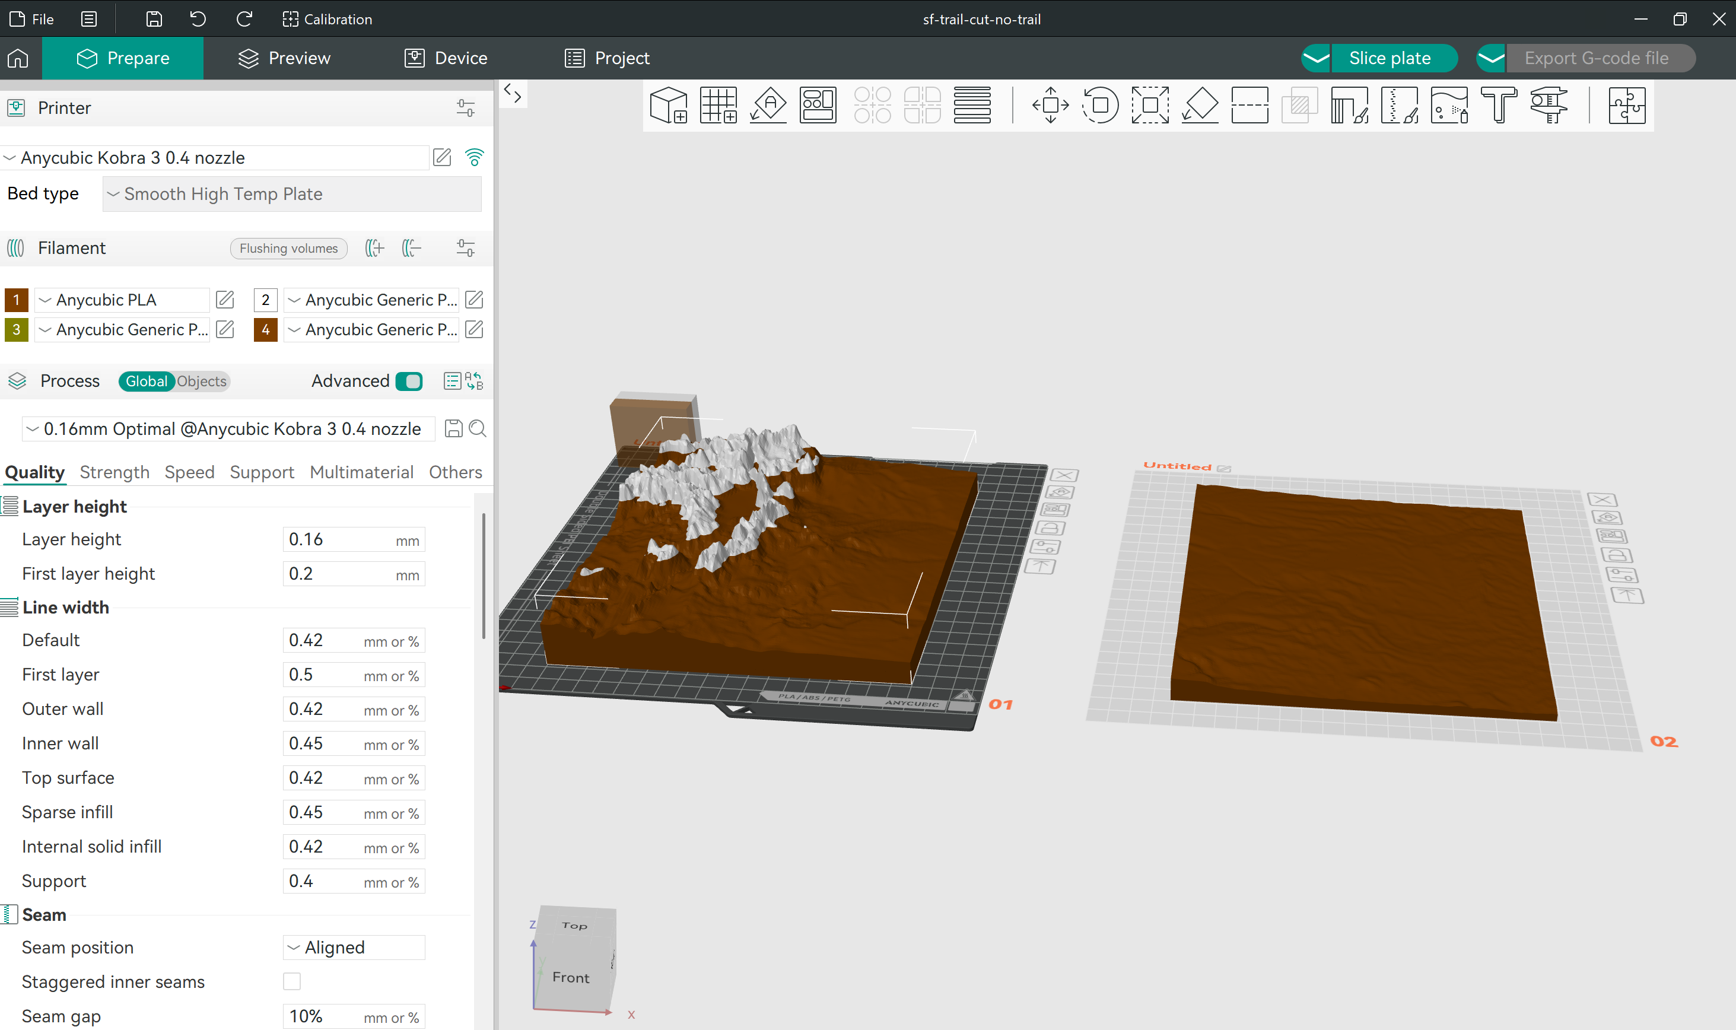Click the Add plate grid icon
This screenshot has height=1030, width=1736.
point(718,106)
